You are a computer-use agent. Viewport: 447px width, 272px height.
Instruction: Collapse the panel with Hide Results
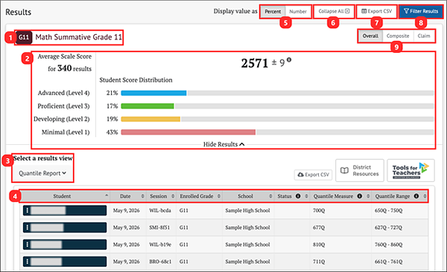click(x=223, y=144)
